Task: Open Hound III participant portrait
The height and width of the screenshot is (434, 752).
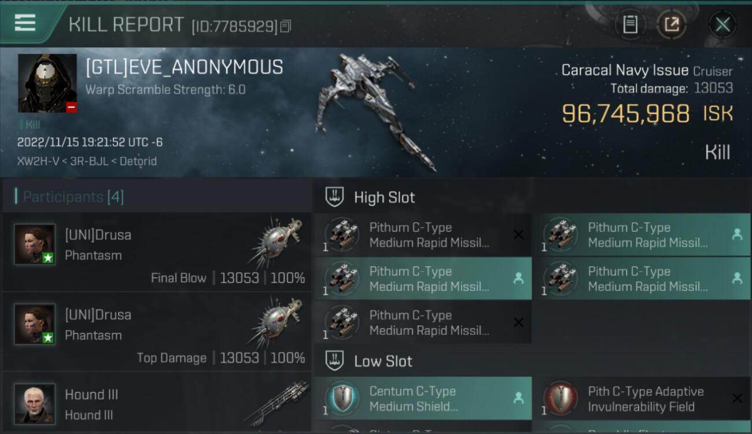Action: click(35, 403)
